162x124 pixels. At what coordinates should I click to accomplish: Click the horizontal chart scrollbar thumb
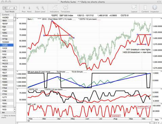(152, 123)
